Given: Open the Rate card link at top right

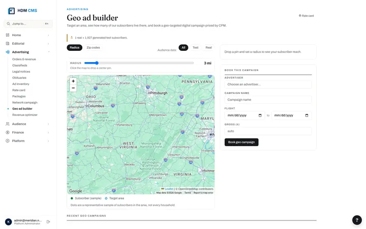Looking at the screenshot, I should [306, 16].
